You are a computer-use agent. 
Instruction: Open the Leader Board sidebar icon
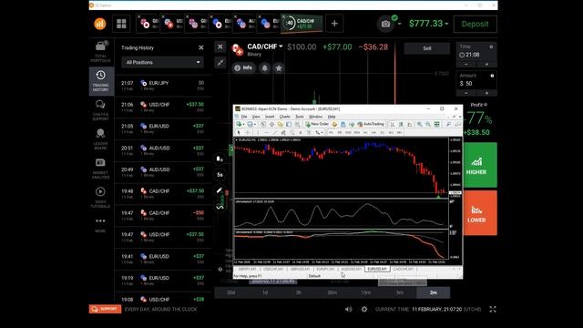pos(100,139)
